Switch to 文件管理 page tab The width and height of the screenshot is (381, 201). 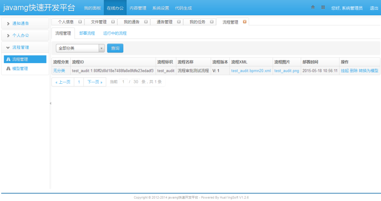[99, 22]
